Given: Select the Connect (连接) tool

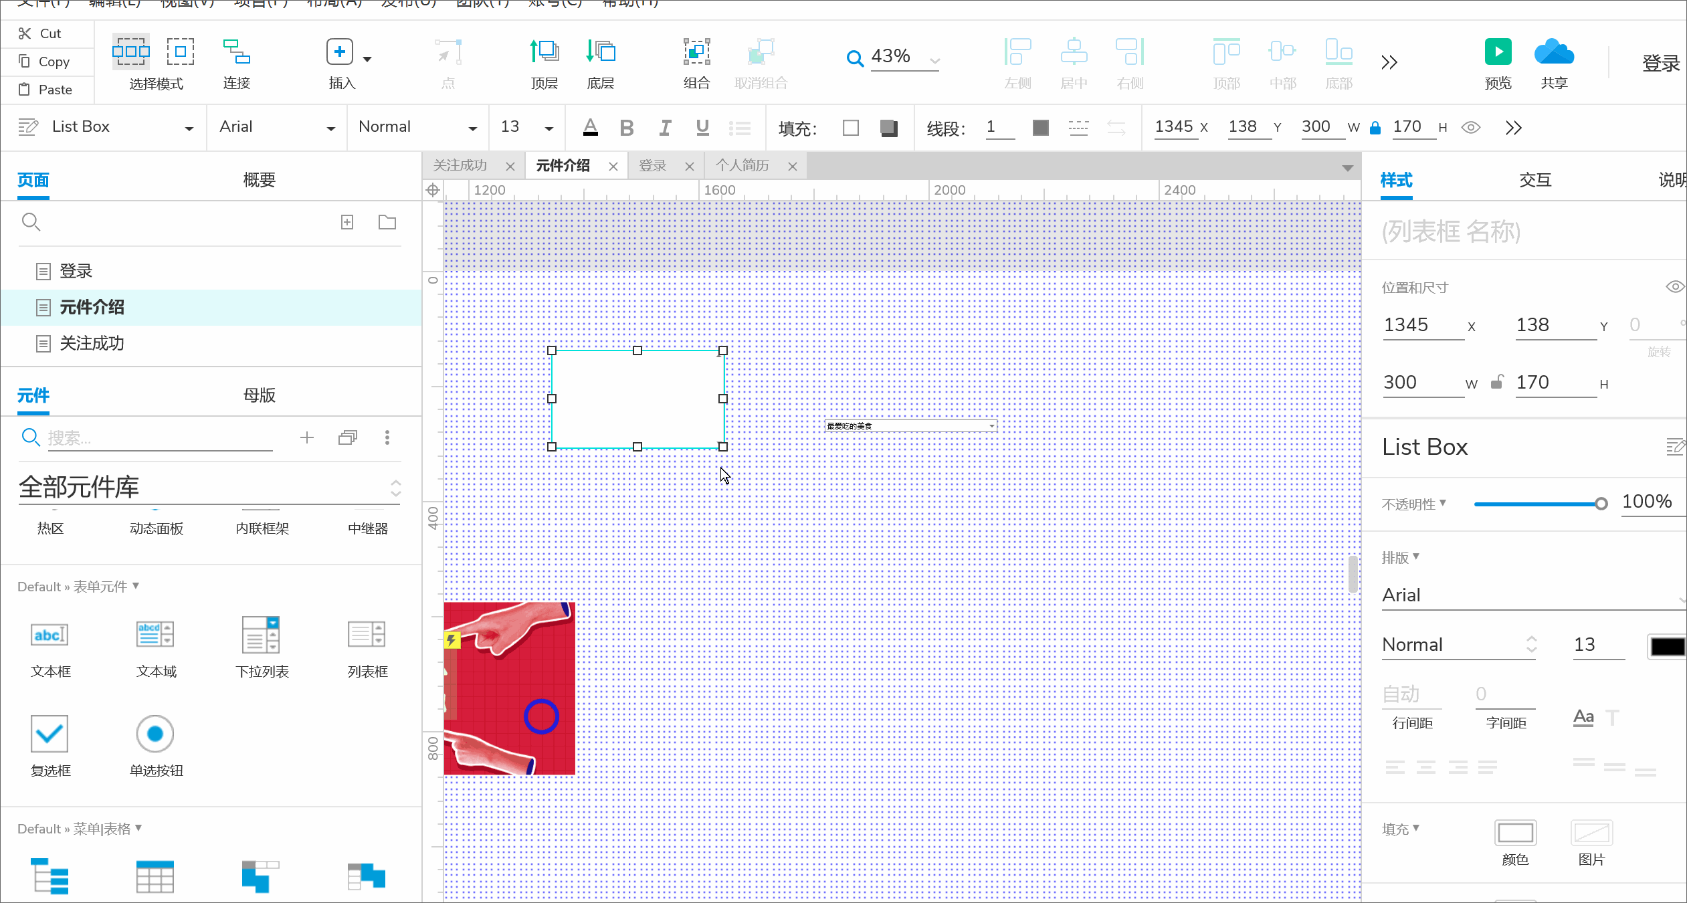Looking at the screenshot, I should click(236, 52).
